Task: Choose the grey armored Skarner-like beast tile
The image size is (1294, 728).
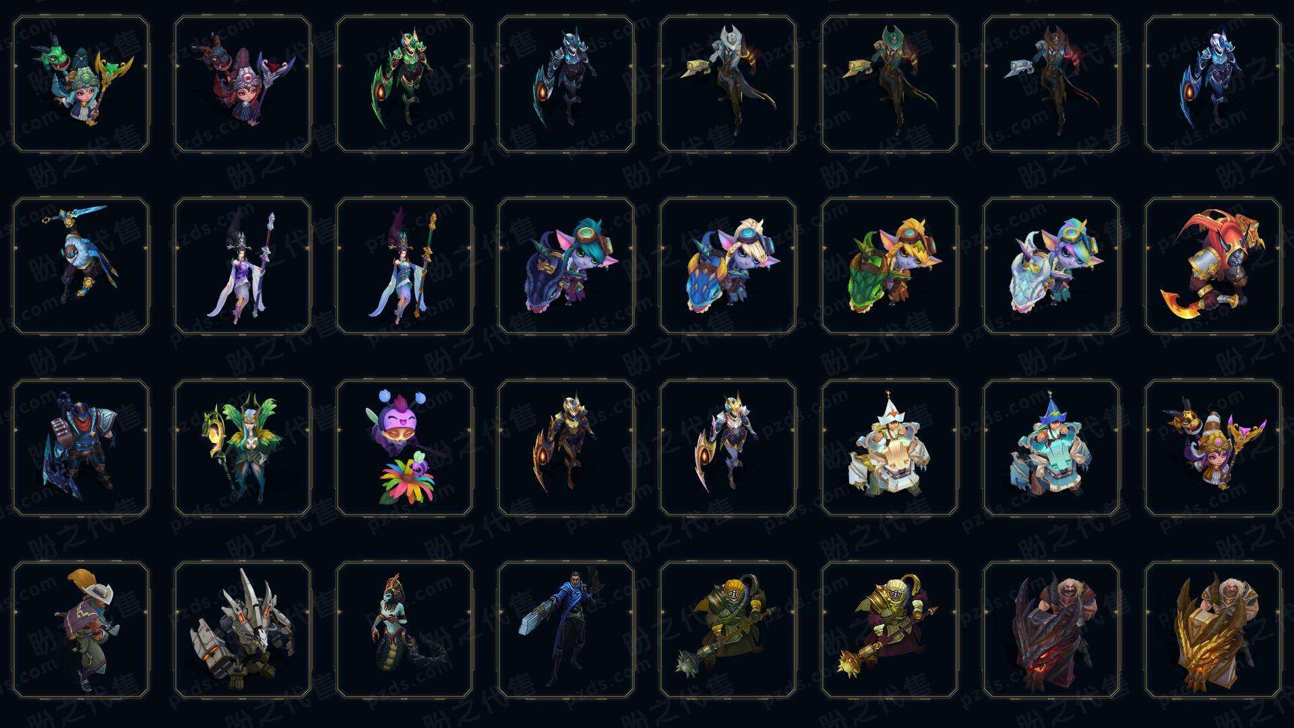Action: tap(243, 630)
